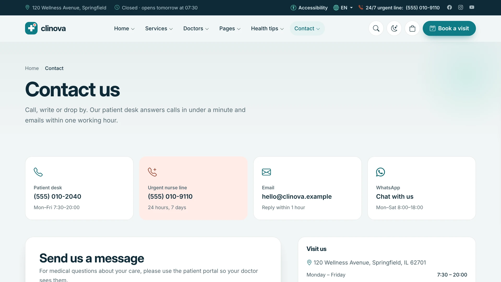Click the Urgent nurse line phone icon

click(x=152, y=172)
